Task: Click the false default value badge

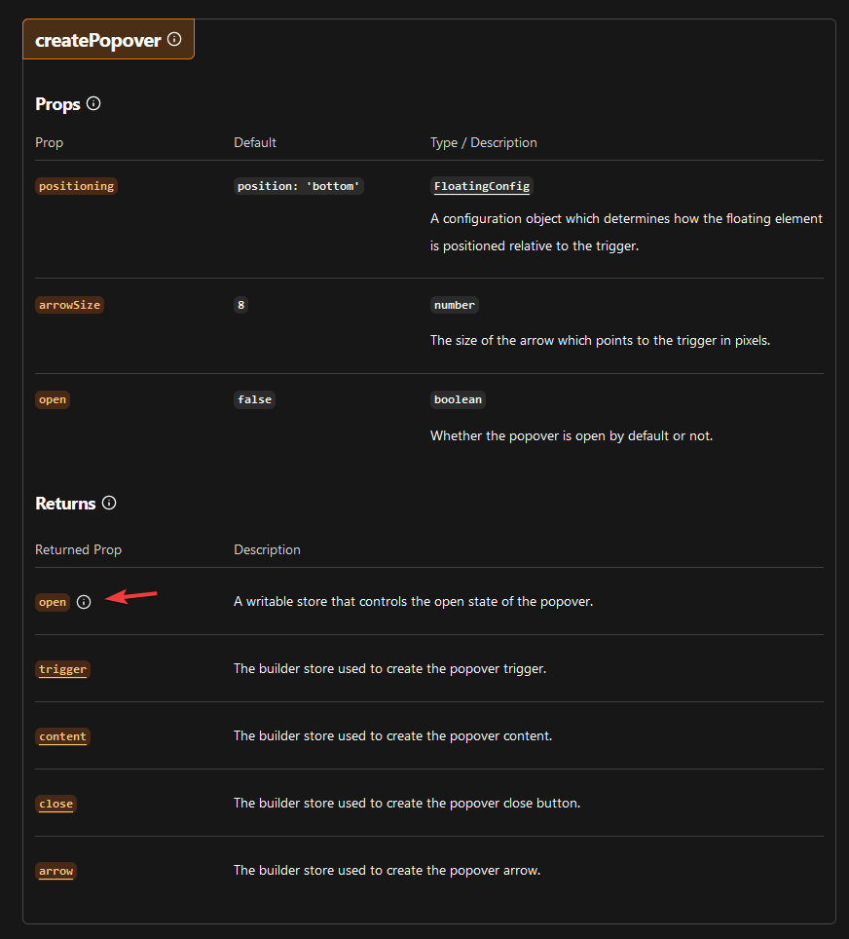Action: point(254,399)
